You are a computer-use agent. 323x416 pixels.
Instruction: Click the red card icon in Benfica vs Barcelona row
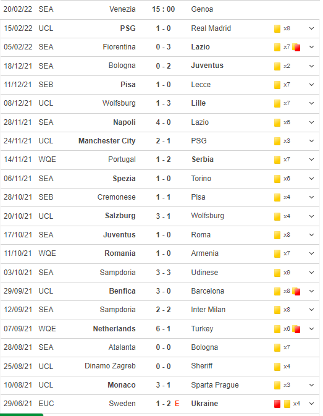coord(297,292)
